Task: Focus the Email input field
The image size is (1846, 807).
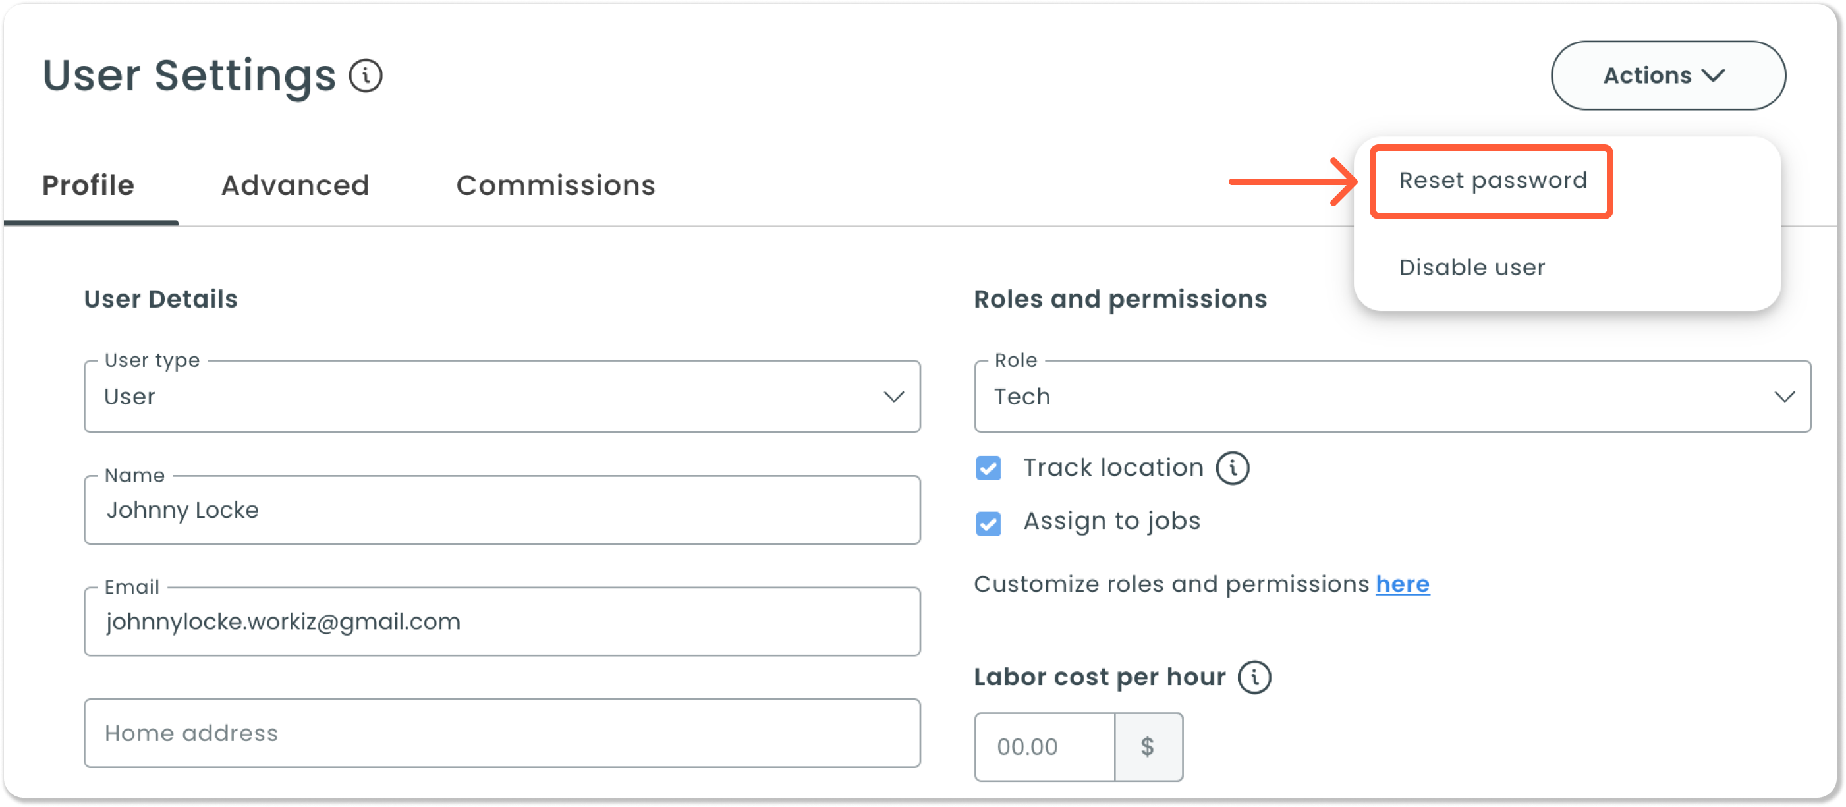Action: [x=501, y=622]
